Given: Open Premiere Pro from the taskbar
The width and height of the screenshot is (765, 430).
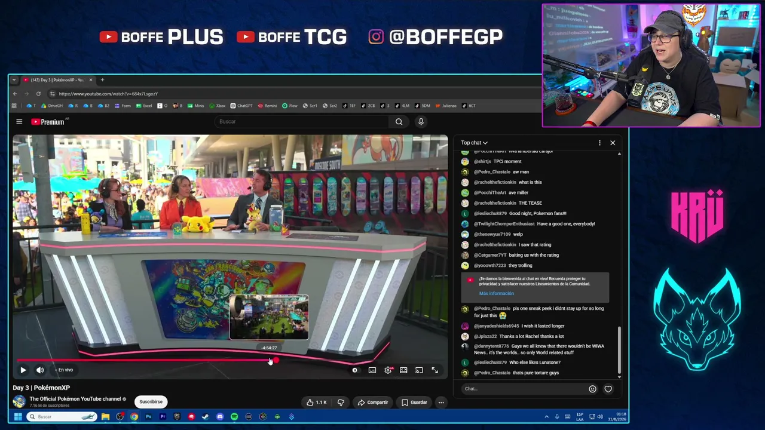Looking at the screenshot, I should click(163, 417).
